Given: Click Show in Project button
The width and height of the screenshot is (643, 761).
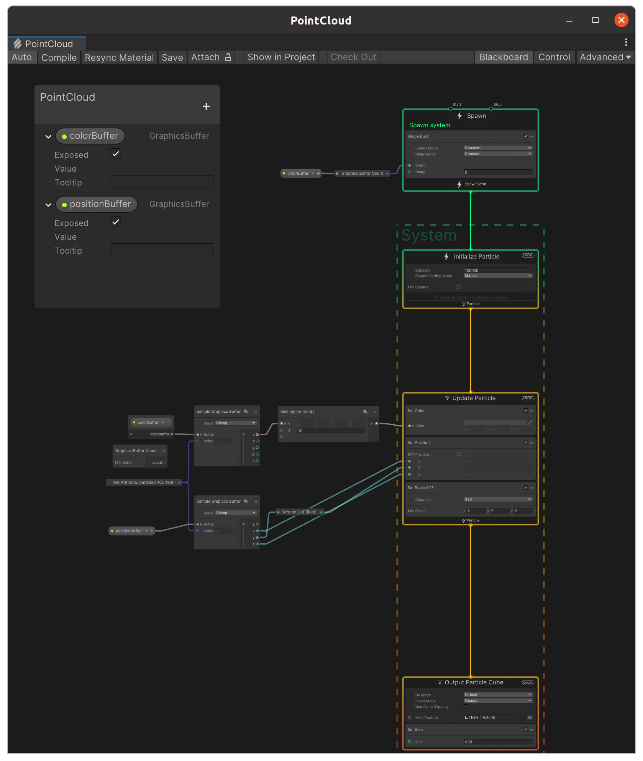Looking at the screenshot, I should click(281, 57).
